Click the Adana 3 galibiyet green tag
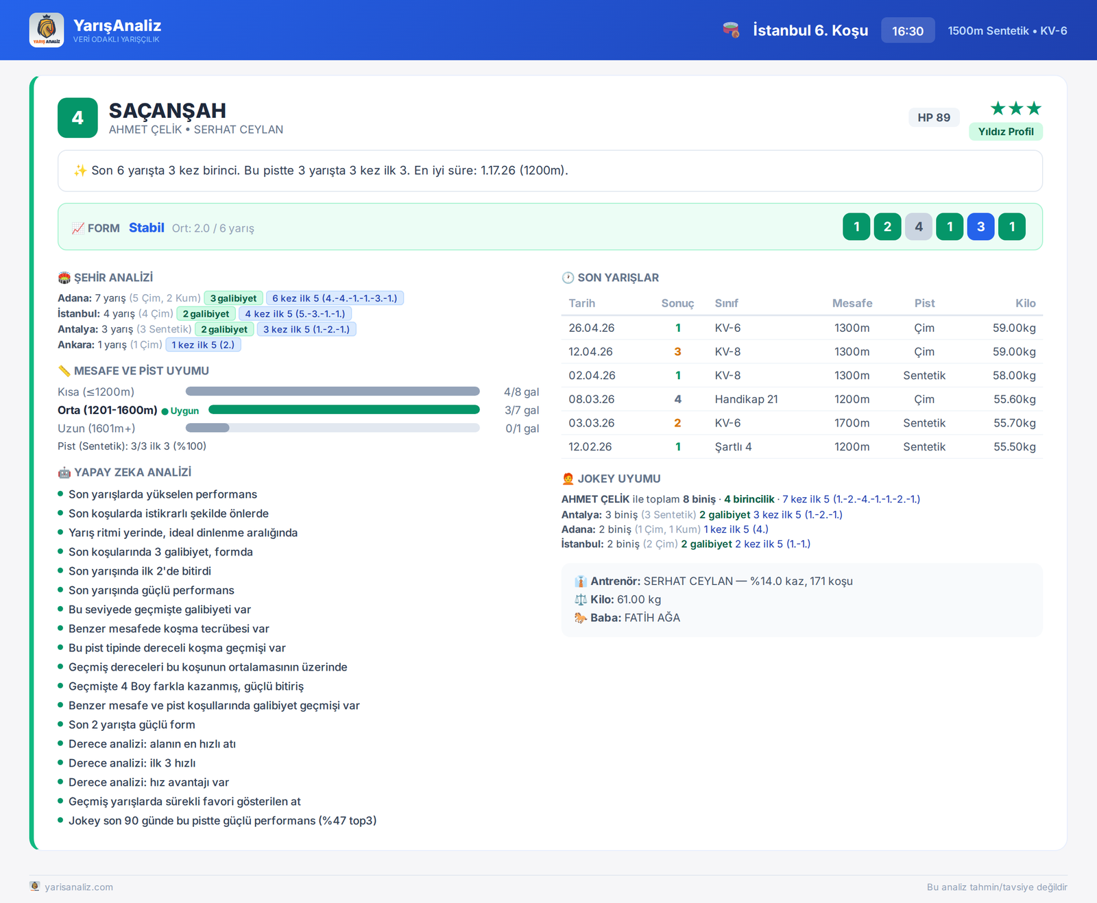 [x=233, y=298]
